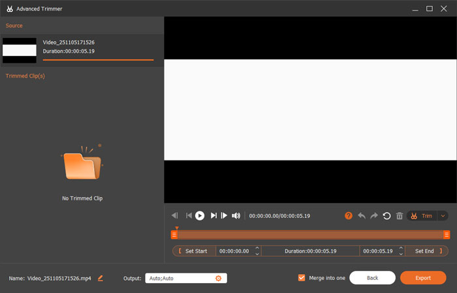Image resolution: width=457 pixels, height=293 pixels.
Task: Edit the file name with pencil icon
Action: click(101, 278)
